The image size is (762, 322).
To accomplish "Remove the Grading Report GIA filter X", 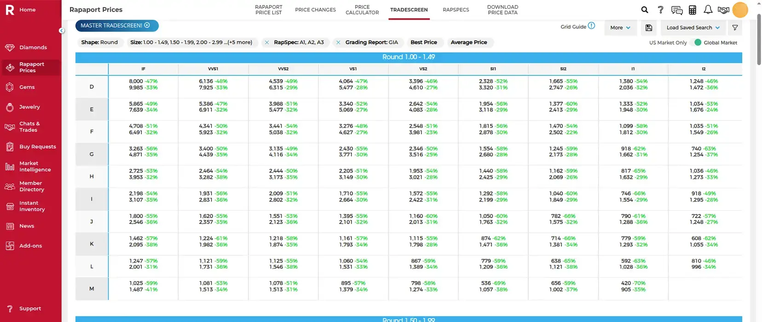I will (x=338, y=42).
